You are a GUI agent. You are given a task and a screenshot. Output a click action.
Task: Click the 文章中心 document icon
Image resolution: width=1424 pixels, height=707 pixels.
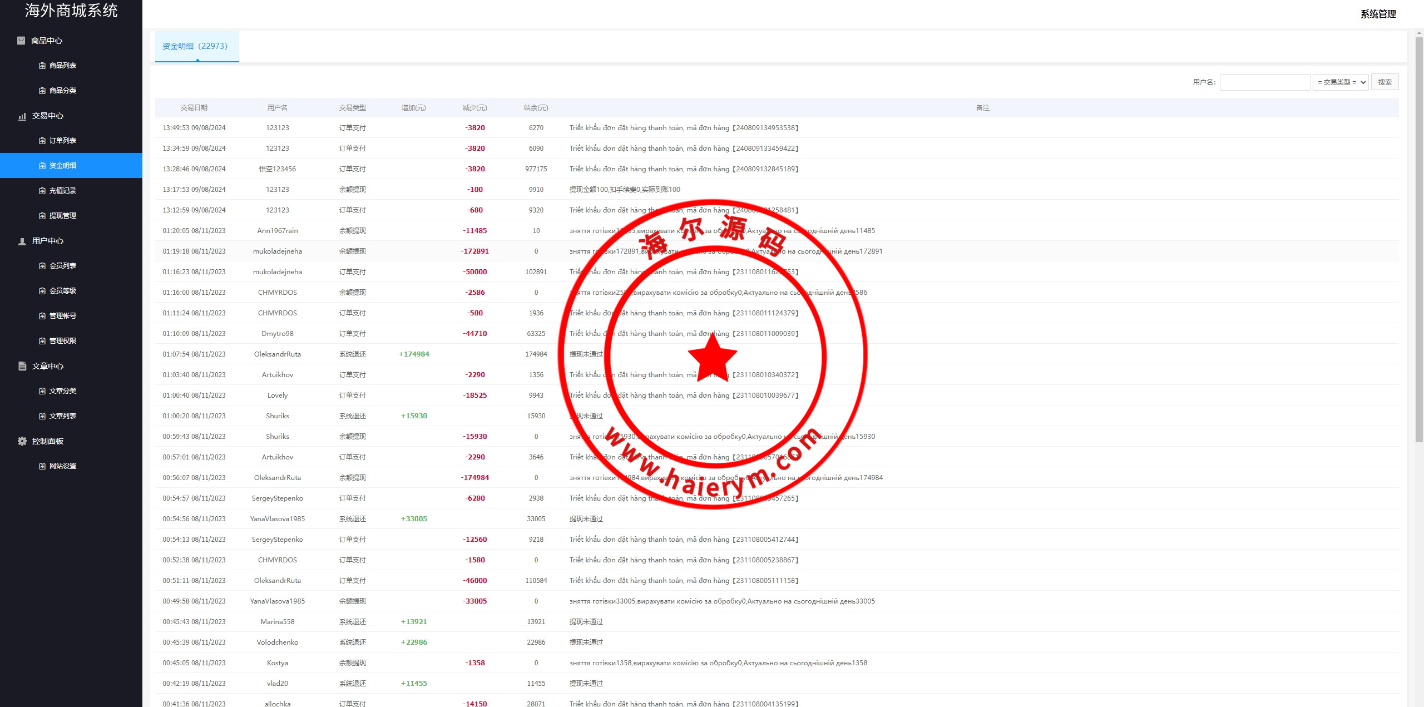click(x=22, y=366)
